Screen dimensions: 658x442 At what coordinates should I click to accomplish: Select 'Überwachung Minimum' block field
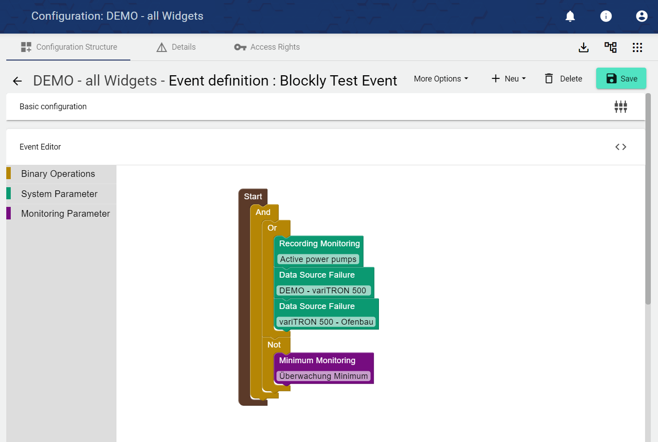coord(323,376)
